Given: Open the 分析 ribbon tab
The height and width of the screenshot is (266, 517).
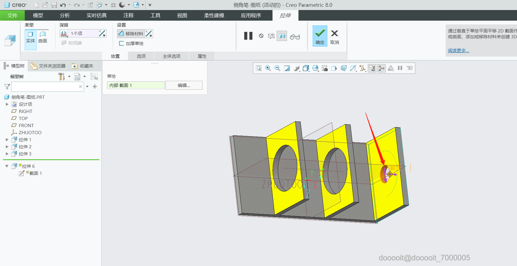Looking at the screenshot, I should click(65, 15).
